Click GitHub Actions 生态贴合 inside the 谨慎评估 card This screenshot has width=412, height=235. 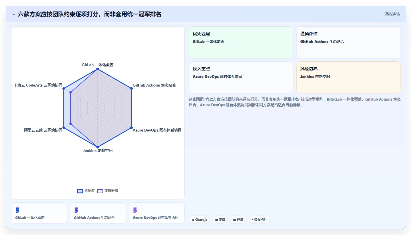[x=322, y=42]
